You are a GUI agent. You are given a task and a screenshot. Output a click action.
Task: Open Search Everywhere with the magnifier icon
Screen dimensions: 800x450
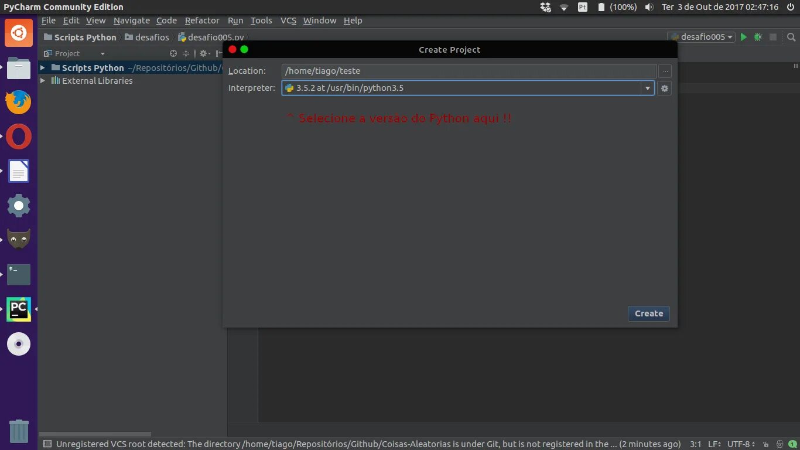(x=791, y=37)
